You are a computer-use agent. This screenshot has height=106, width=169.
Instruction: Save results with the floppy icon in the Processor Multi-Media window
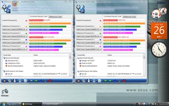[x=89, y=81]
